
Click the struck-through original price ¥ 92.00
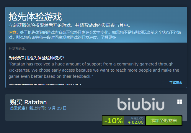click(x=137, y=118)
